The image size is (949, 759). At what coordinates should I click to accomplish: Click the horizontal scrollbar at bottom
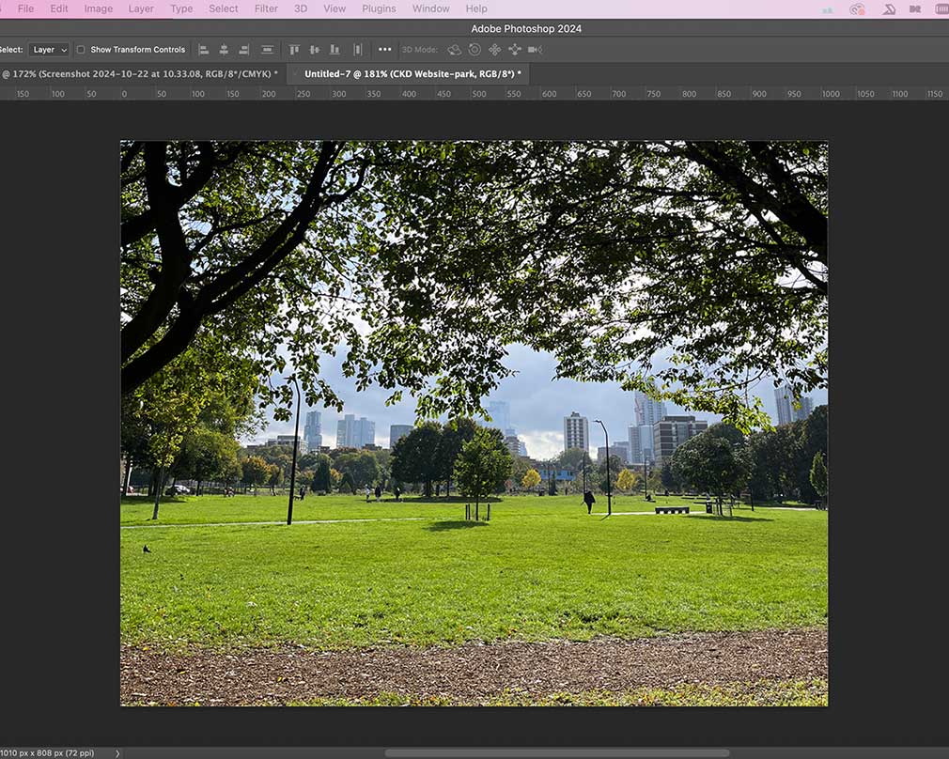[556, 753]
